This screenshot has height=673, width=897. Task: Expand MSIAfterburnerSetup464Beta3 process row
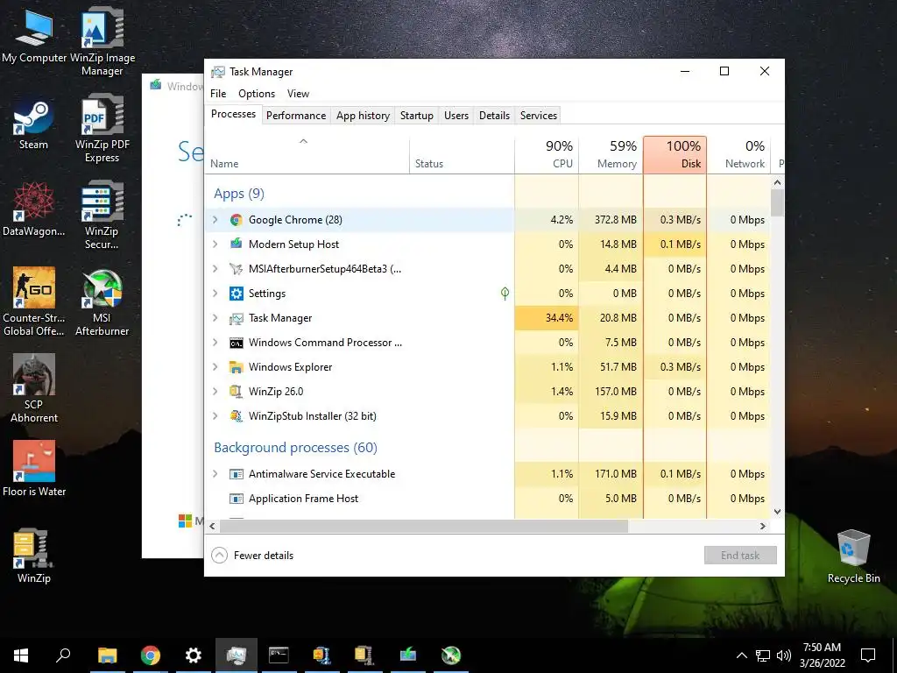[215, 269]
